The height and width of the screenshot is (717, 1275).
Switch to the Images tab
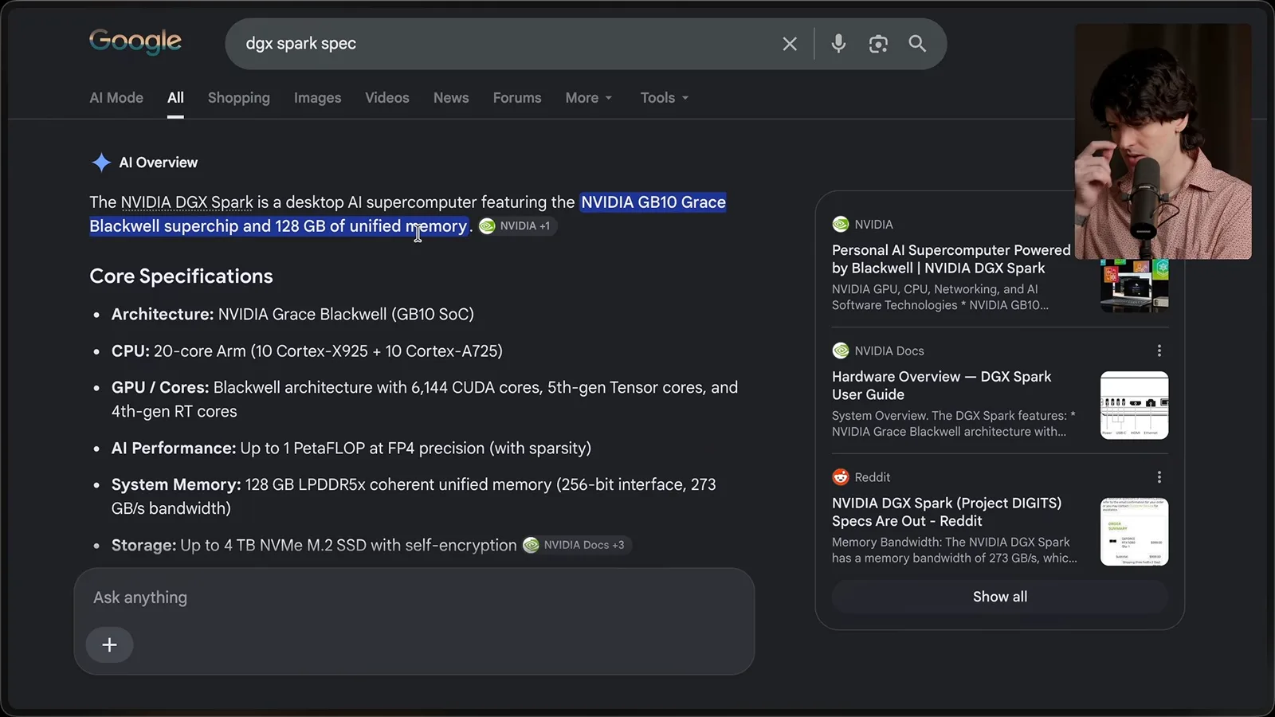pos(317,98)
